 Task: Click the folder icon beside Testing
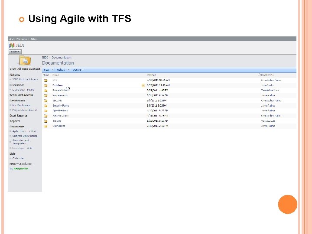point(46,121)
